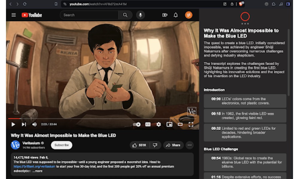The image size is (299, 179).
Task: Toggle closed captions CC button
Action: pos(148,124)
